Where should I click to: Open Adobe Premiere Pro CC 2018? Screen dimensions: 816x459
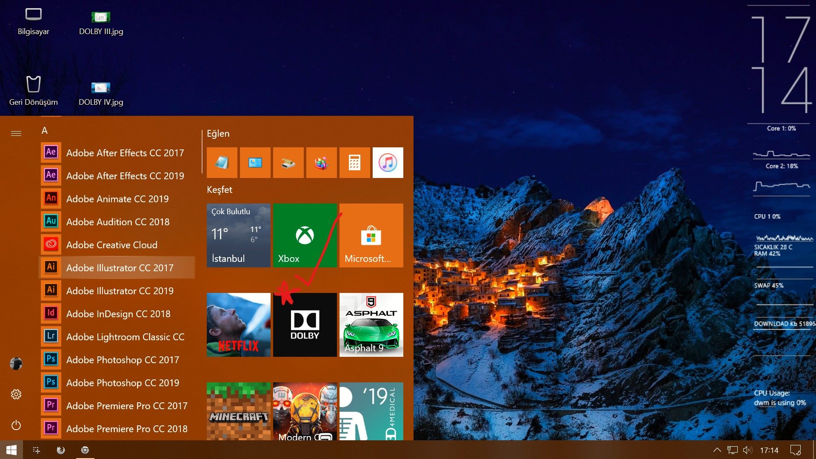[117, 429]
